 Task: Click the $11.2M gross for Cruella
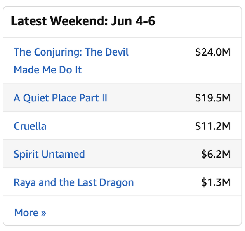click(213, 126)
